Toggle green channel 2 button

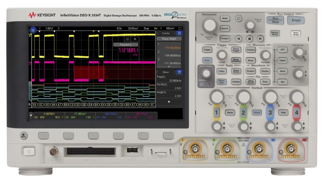(x=243, y=112)
